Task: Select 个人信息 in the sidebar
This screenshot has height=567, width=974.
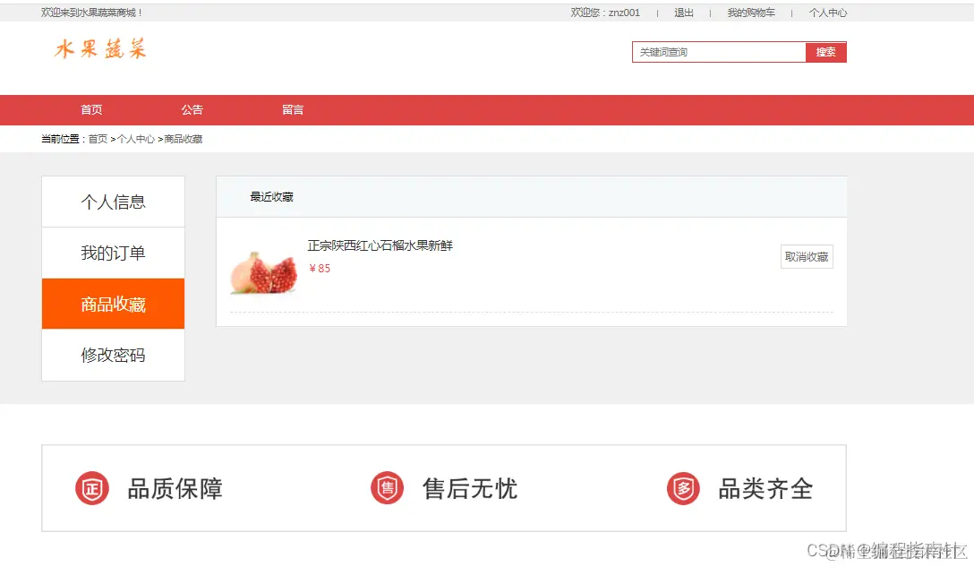Action: [113, 202]
